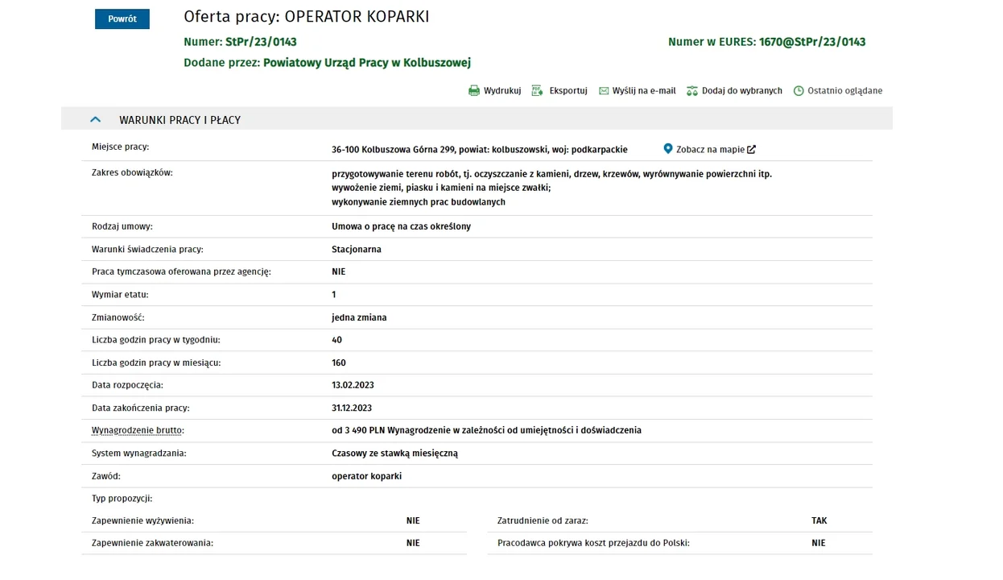Click the line wywożenie ziemi, piasku i kamieni
Screen dimensions: 1003x580
441,188
